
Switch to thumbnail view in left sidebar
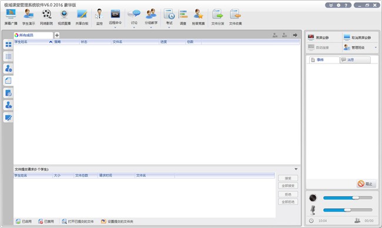[8, 44]
